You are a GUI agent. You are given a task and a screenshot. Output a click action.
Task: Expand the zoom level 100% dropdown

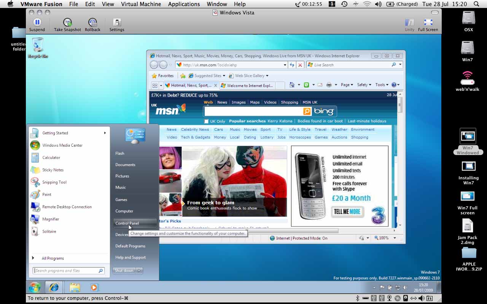[395, 238]
